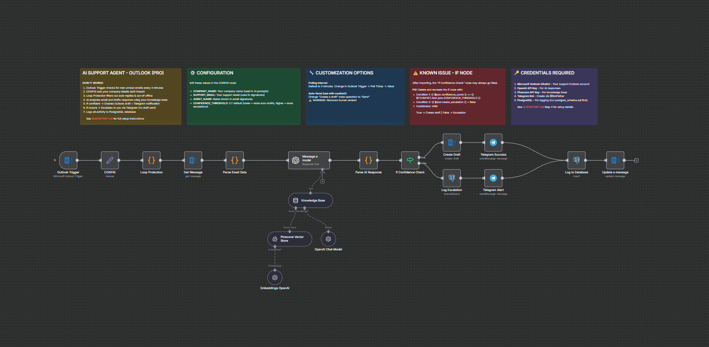Viewport: 709px width, 347px height.
Task: Select the Pinecone Vector Store node
Action: click(289, 239)
